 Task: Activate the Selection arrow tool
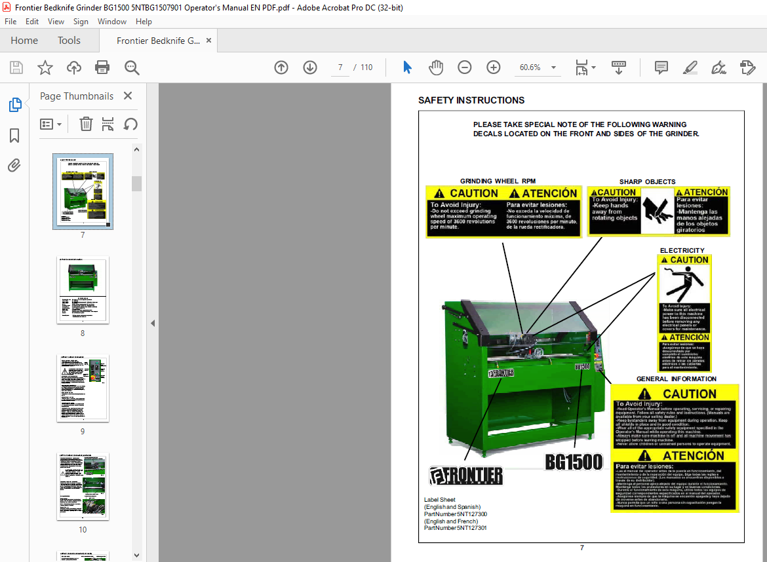pyautogui.click(x=407, y=67)
